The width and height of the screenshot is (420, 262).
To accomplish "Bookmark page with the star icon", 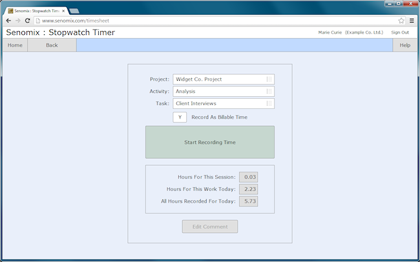I will (401, 21).
